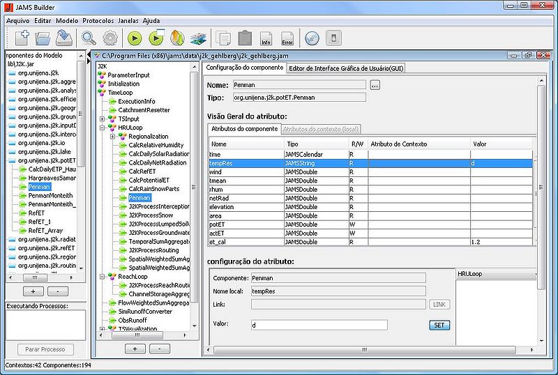The image size is (558, 375).
Task: Click the Open Model folder icon
Action: click(43, 38)
